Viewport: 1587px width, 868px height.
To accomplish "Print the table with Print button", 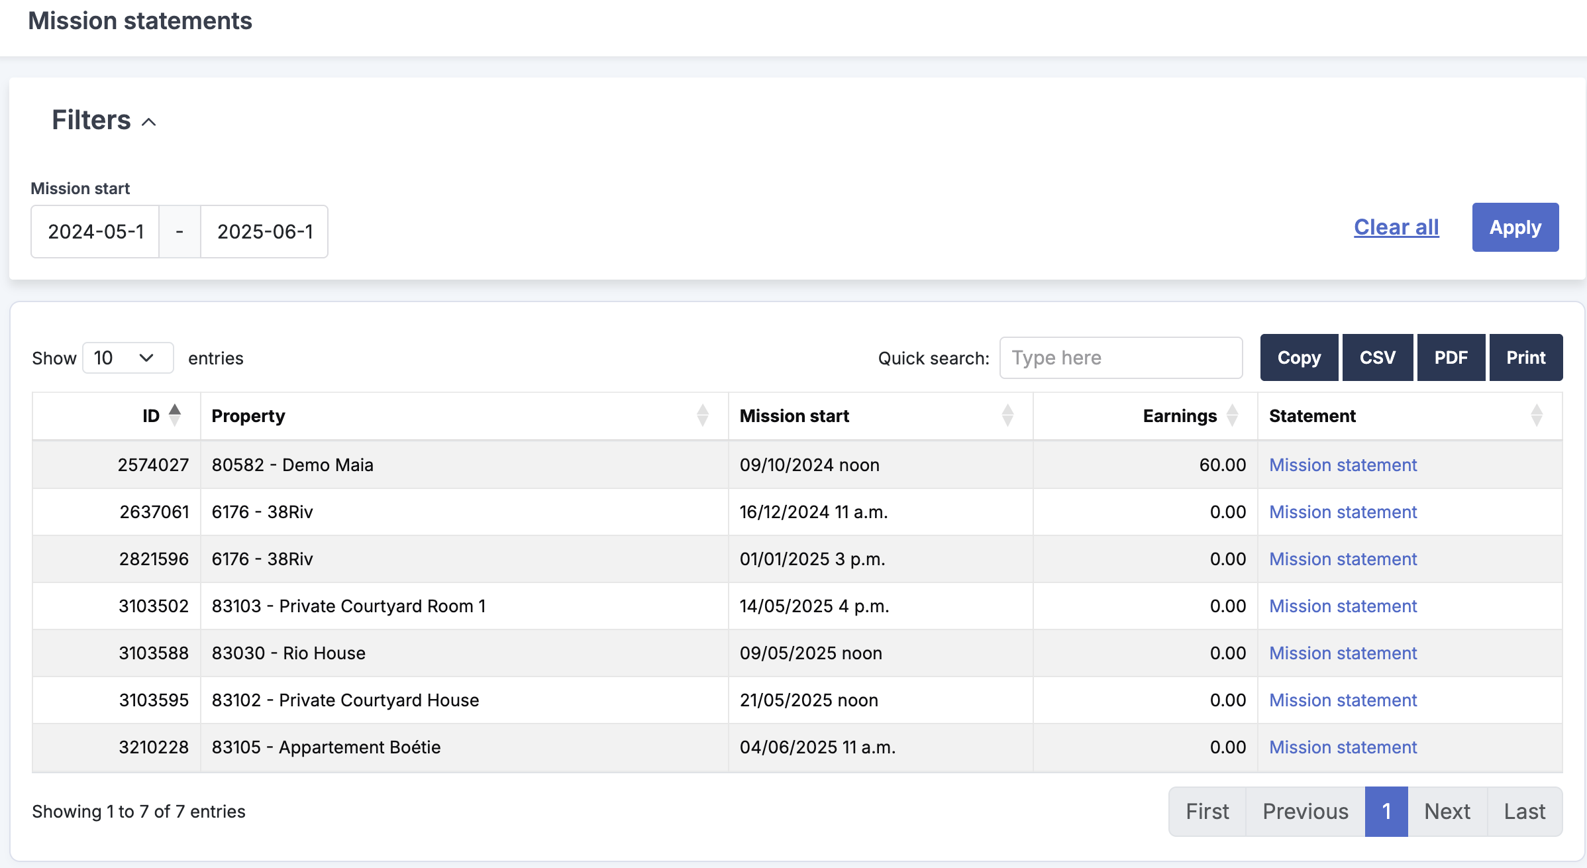I will 1526,358.
